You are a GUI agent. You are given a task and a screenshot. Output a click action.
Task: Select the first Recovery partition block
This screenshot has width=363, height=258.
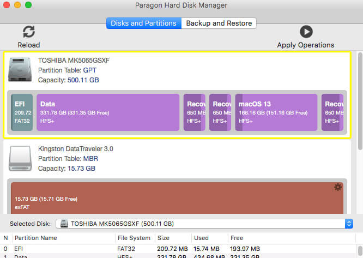pyautogui.click(x=195, y=112)
